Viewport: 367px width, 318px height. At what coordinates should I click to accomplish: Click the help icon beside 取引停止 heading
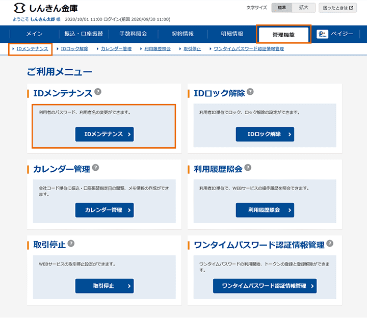pyautogui.click(x=71, y=244)
